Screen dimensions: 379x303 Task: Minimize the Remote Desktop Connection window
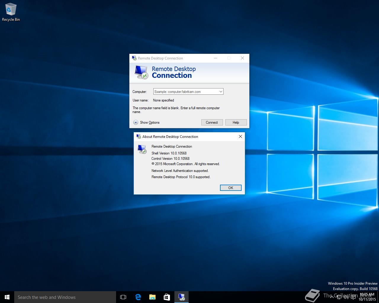click(216, 58)
